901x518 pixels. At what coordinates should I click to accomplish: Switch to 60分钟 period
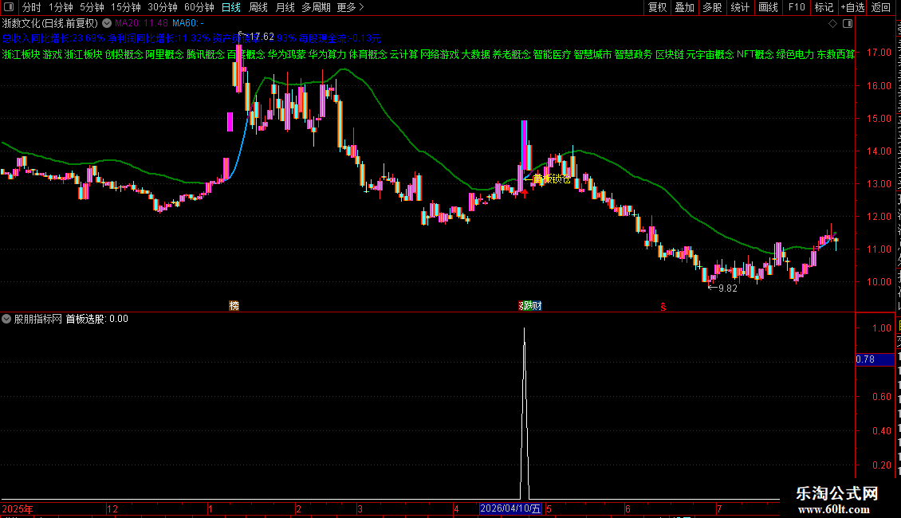pyautogui.click(x=199, y=7)
